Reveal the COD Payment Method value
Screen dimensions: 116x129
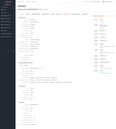34,120
